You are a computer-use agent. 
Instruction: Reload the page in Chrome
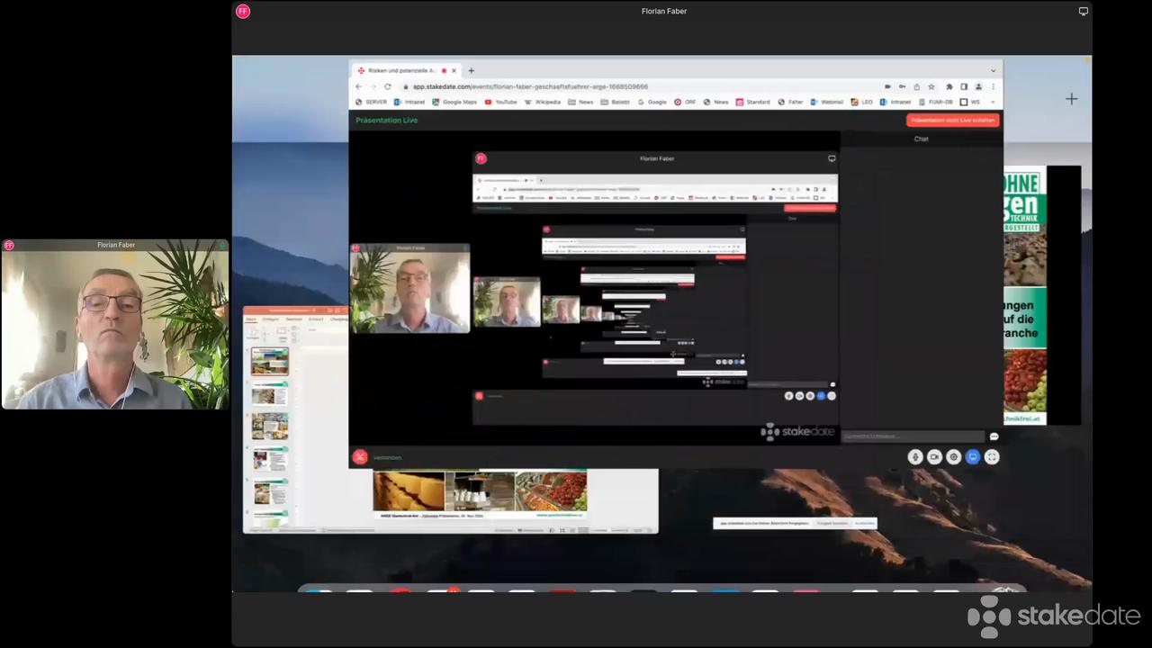coord(388,86)
